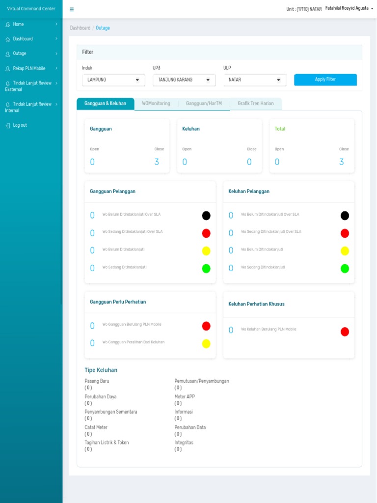Image resolution: width=377 pixels, height=503 pixels.
Task: Click Tindak Lanjut Review Eksternal bell icon
Action: [7, 84]
